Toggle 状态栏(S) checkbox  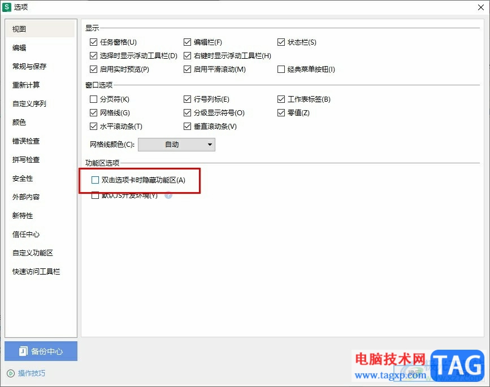tap(281, 42)
